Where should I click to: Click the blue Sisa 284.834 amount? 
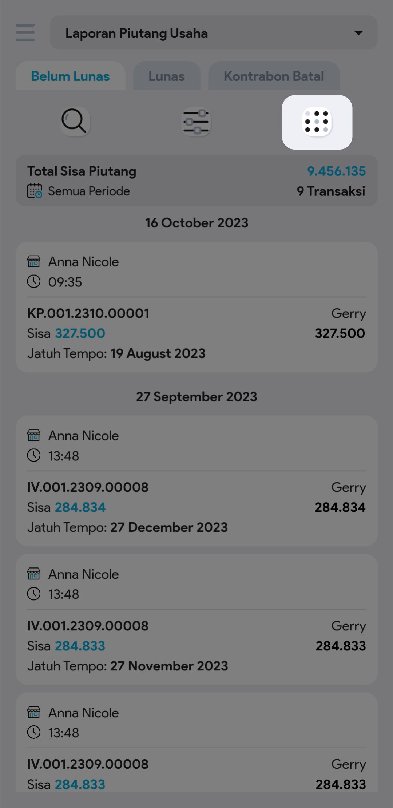80,507
